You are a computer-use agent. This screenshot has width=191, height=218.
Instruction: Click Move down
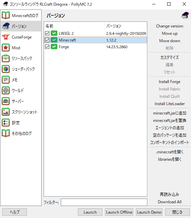click(170, 41)
